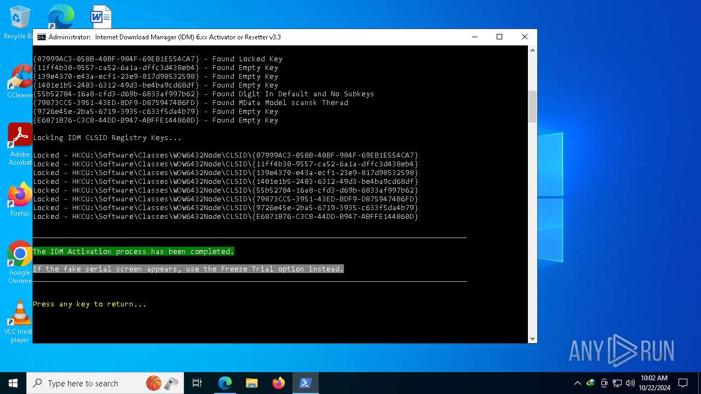Click the console vertical scrollbar thumb

(x=532, y=107)
